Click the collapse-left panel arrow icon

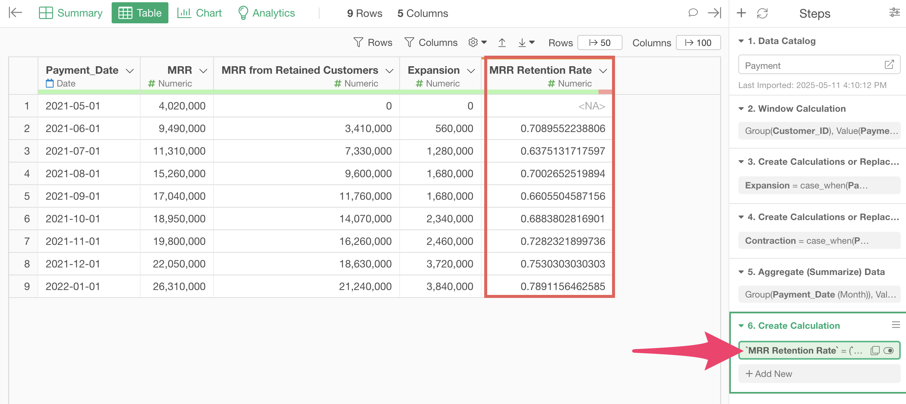click(15, 13)
